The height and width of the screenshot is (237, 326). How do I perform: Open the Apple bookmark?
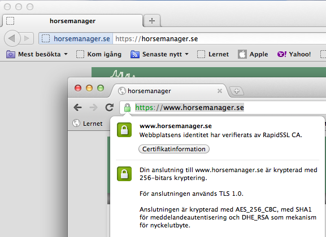253,54
